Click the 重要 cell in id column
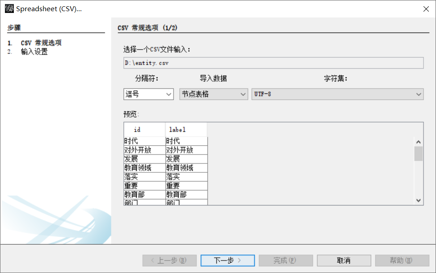The width and height of the screenshot is (436, 273). (144, 185)
